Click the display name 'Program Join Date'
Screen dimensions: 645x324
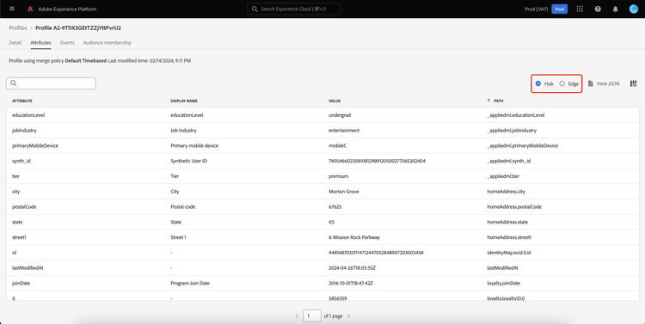pyautogui.click(x=190, y=284)
